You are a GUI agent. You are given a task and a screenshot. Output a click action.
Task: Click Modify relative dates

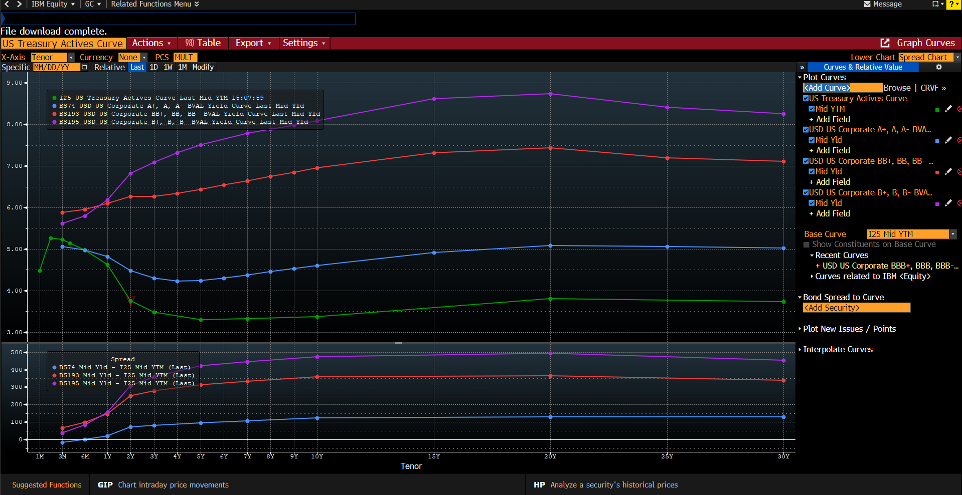tap(203, 67)
